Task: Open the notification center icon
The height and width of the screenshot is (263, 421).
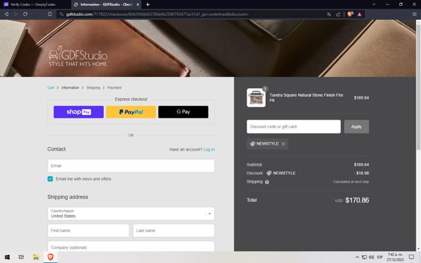Action: pyautogui.click(x=411, y=257)
